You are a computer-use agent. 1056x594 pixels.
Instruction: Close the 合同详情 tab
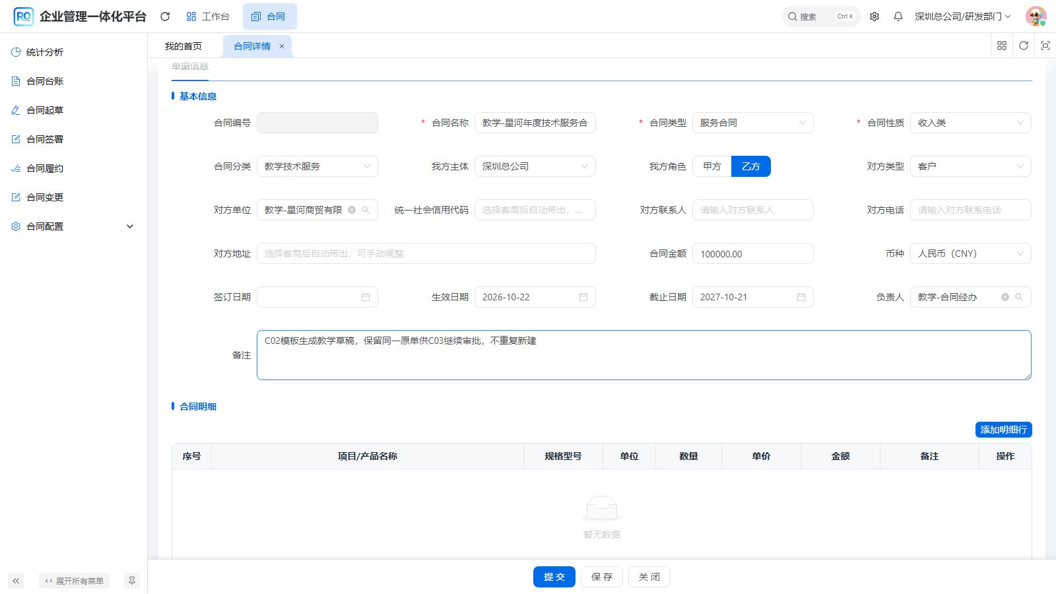pyautogui.click(x=282, y=46)
